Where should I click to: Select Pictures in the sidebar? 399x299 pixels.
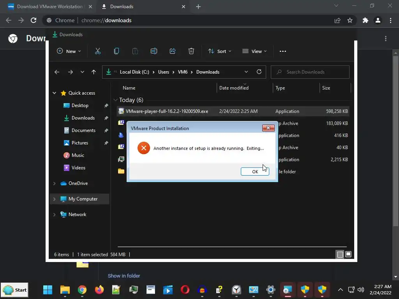point(79,142)
